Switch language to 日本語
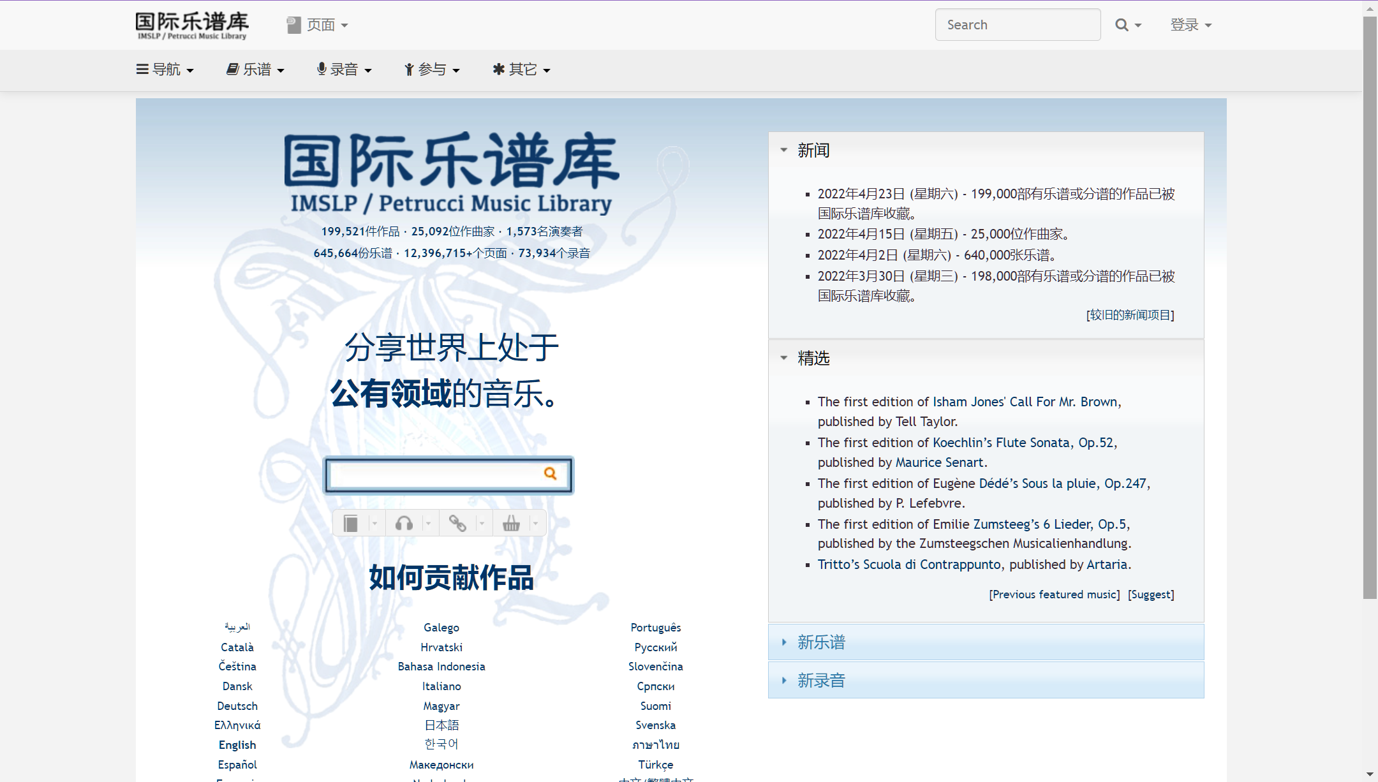The width and height of the screenshot is (1378, 782). coord(441,725)
